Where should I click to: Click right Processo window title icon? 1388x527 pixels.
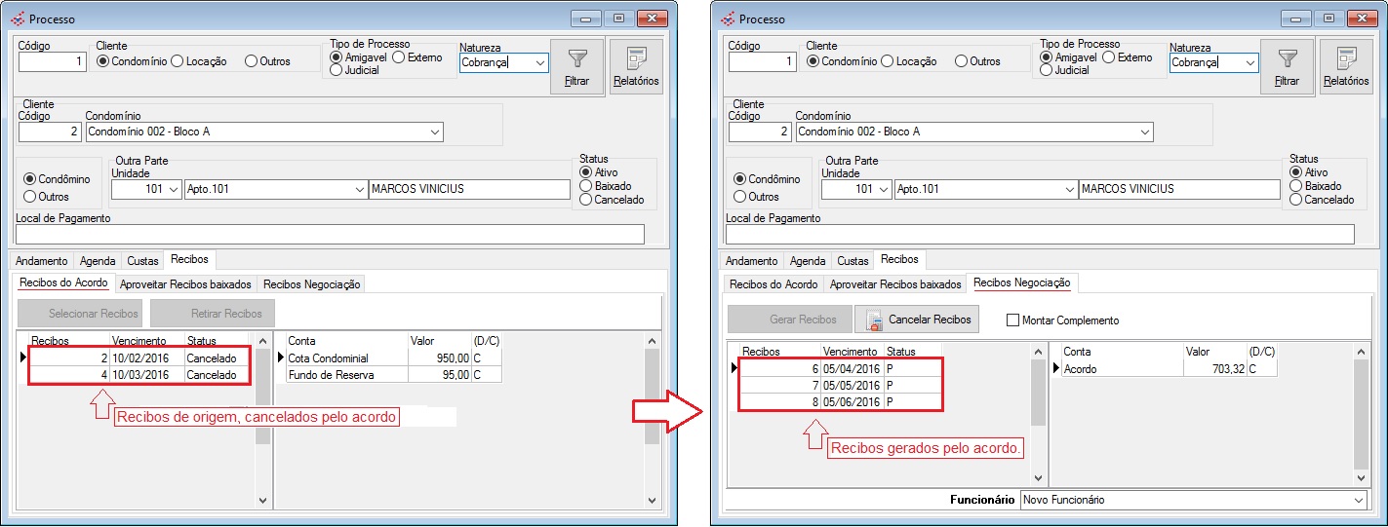727,19
